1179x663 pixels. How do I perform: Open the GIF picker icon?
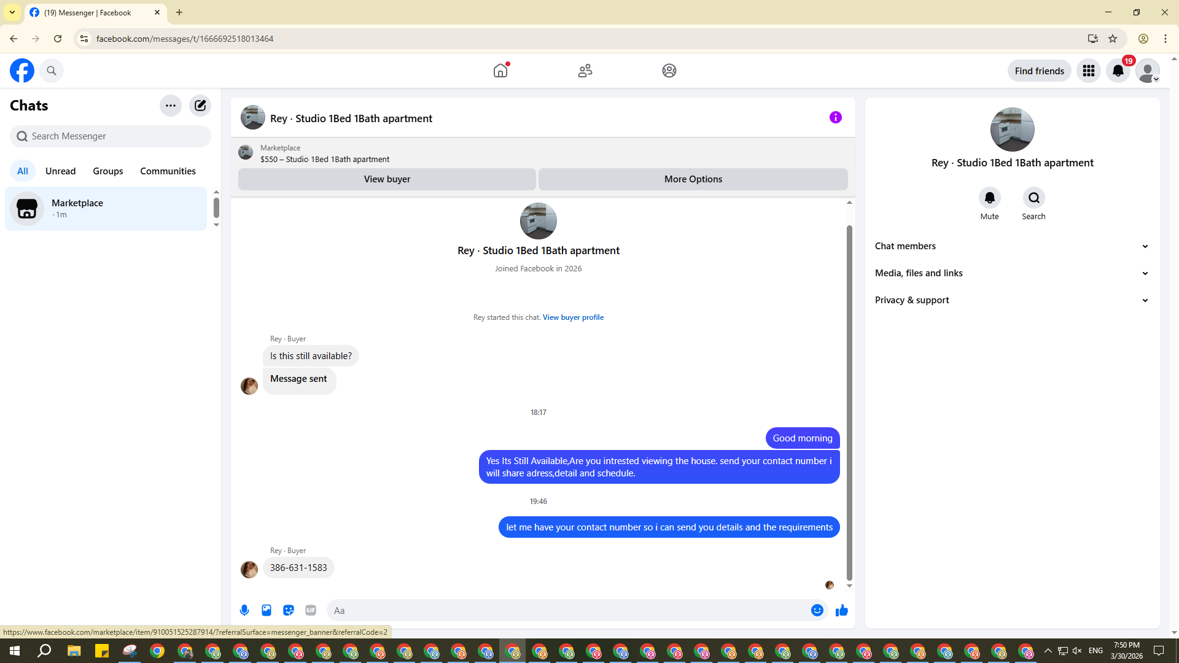[x=311, y=610]
